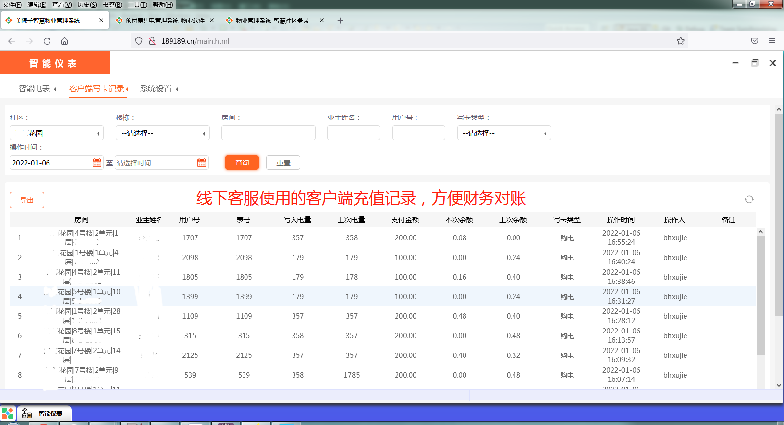Open the 书签(B) menu
This screenshot has height=425, width=784.
(112, 5)
